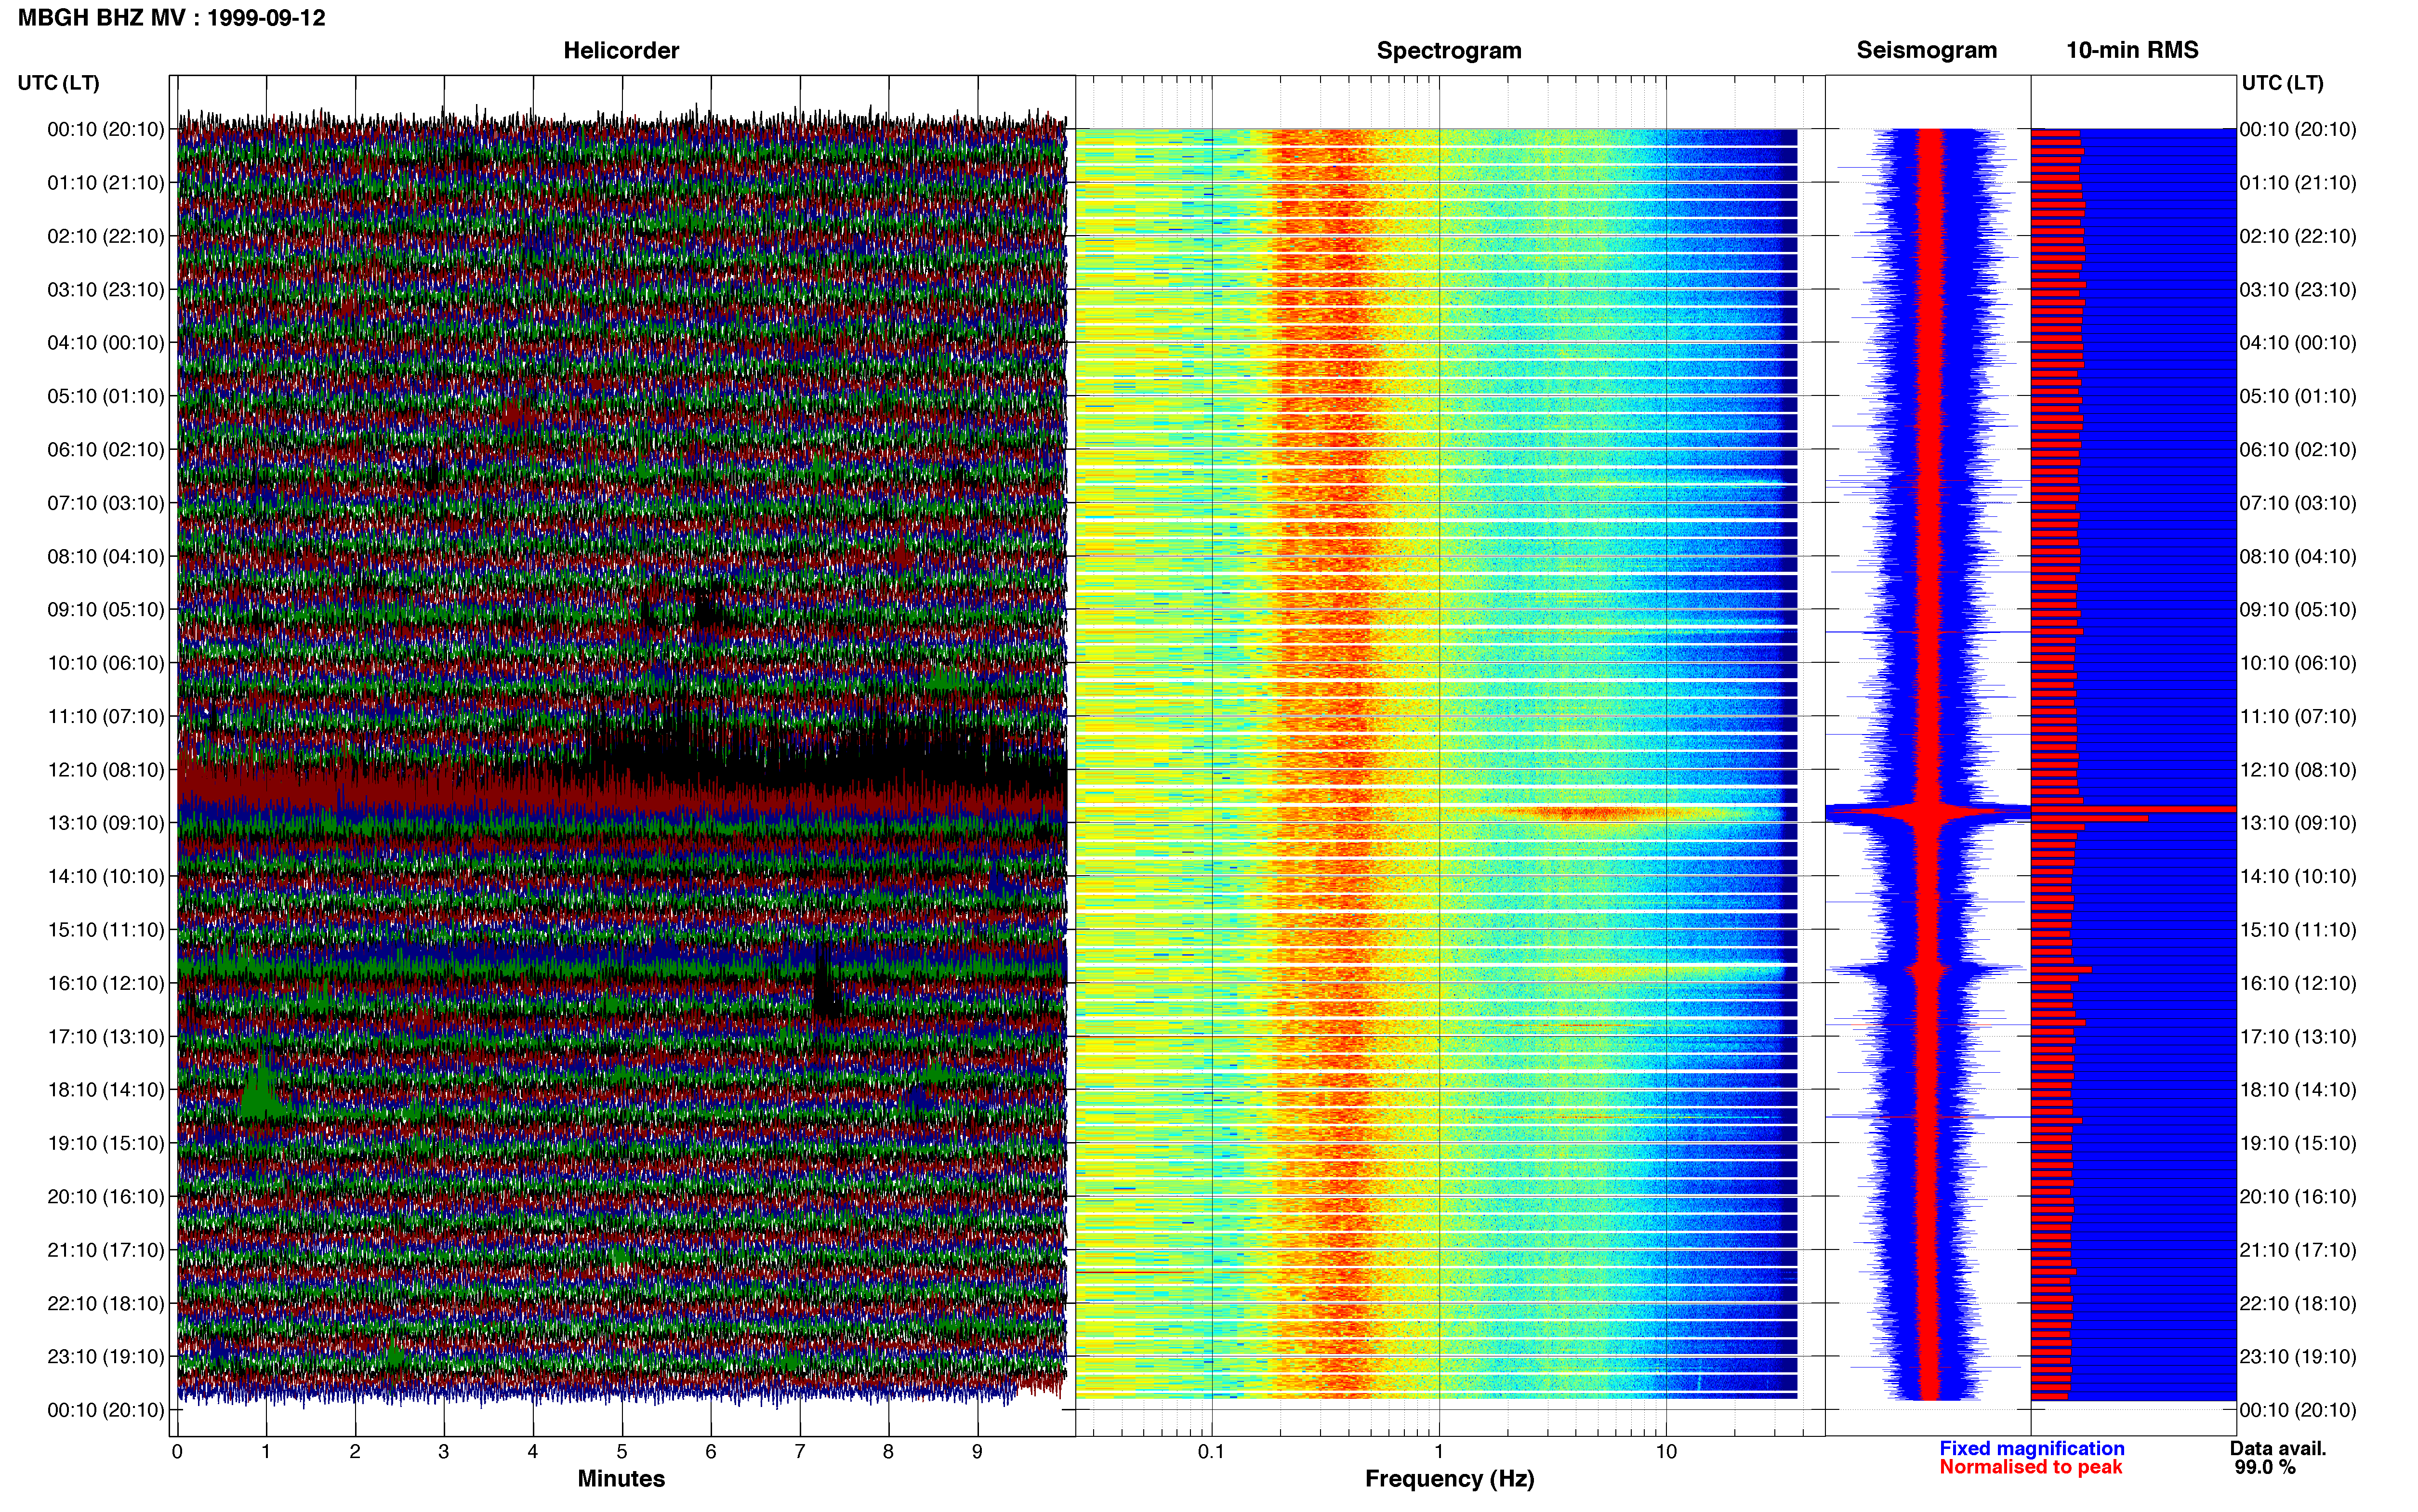Viewport: 2418px width, 1512px height.
Task: Click '17:10 (13:10)' label right of RMS panel
Action: click(x=2298, y=1037)
